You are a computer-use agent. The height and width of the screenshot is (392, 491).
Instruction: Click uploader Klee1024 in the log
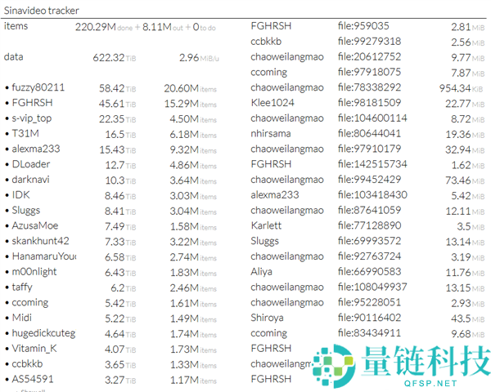pyautogui.click(x=273, y=103)
